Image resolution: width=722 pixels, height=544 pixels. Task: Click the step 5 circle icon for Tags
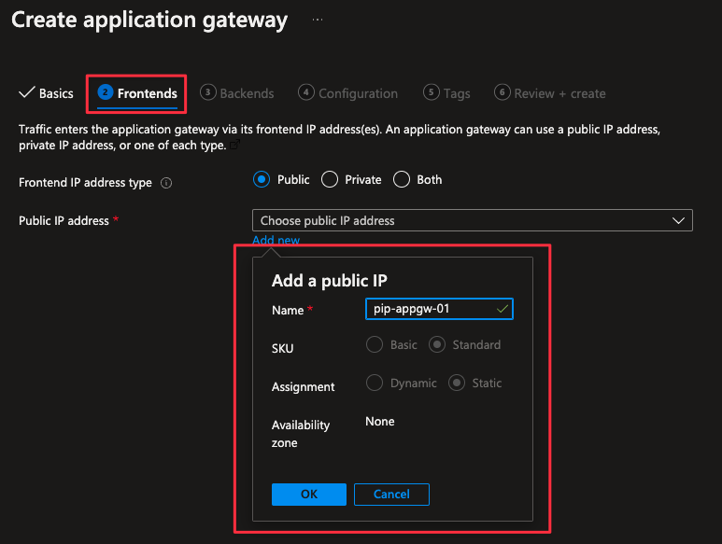coord(431,92)
